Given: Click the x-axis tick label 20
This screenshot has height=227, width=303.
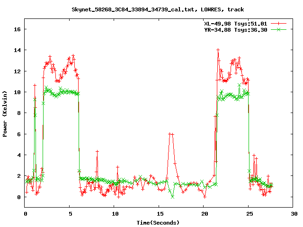Looking at the screenshot, I should 205,214.
